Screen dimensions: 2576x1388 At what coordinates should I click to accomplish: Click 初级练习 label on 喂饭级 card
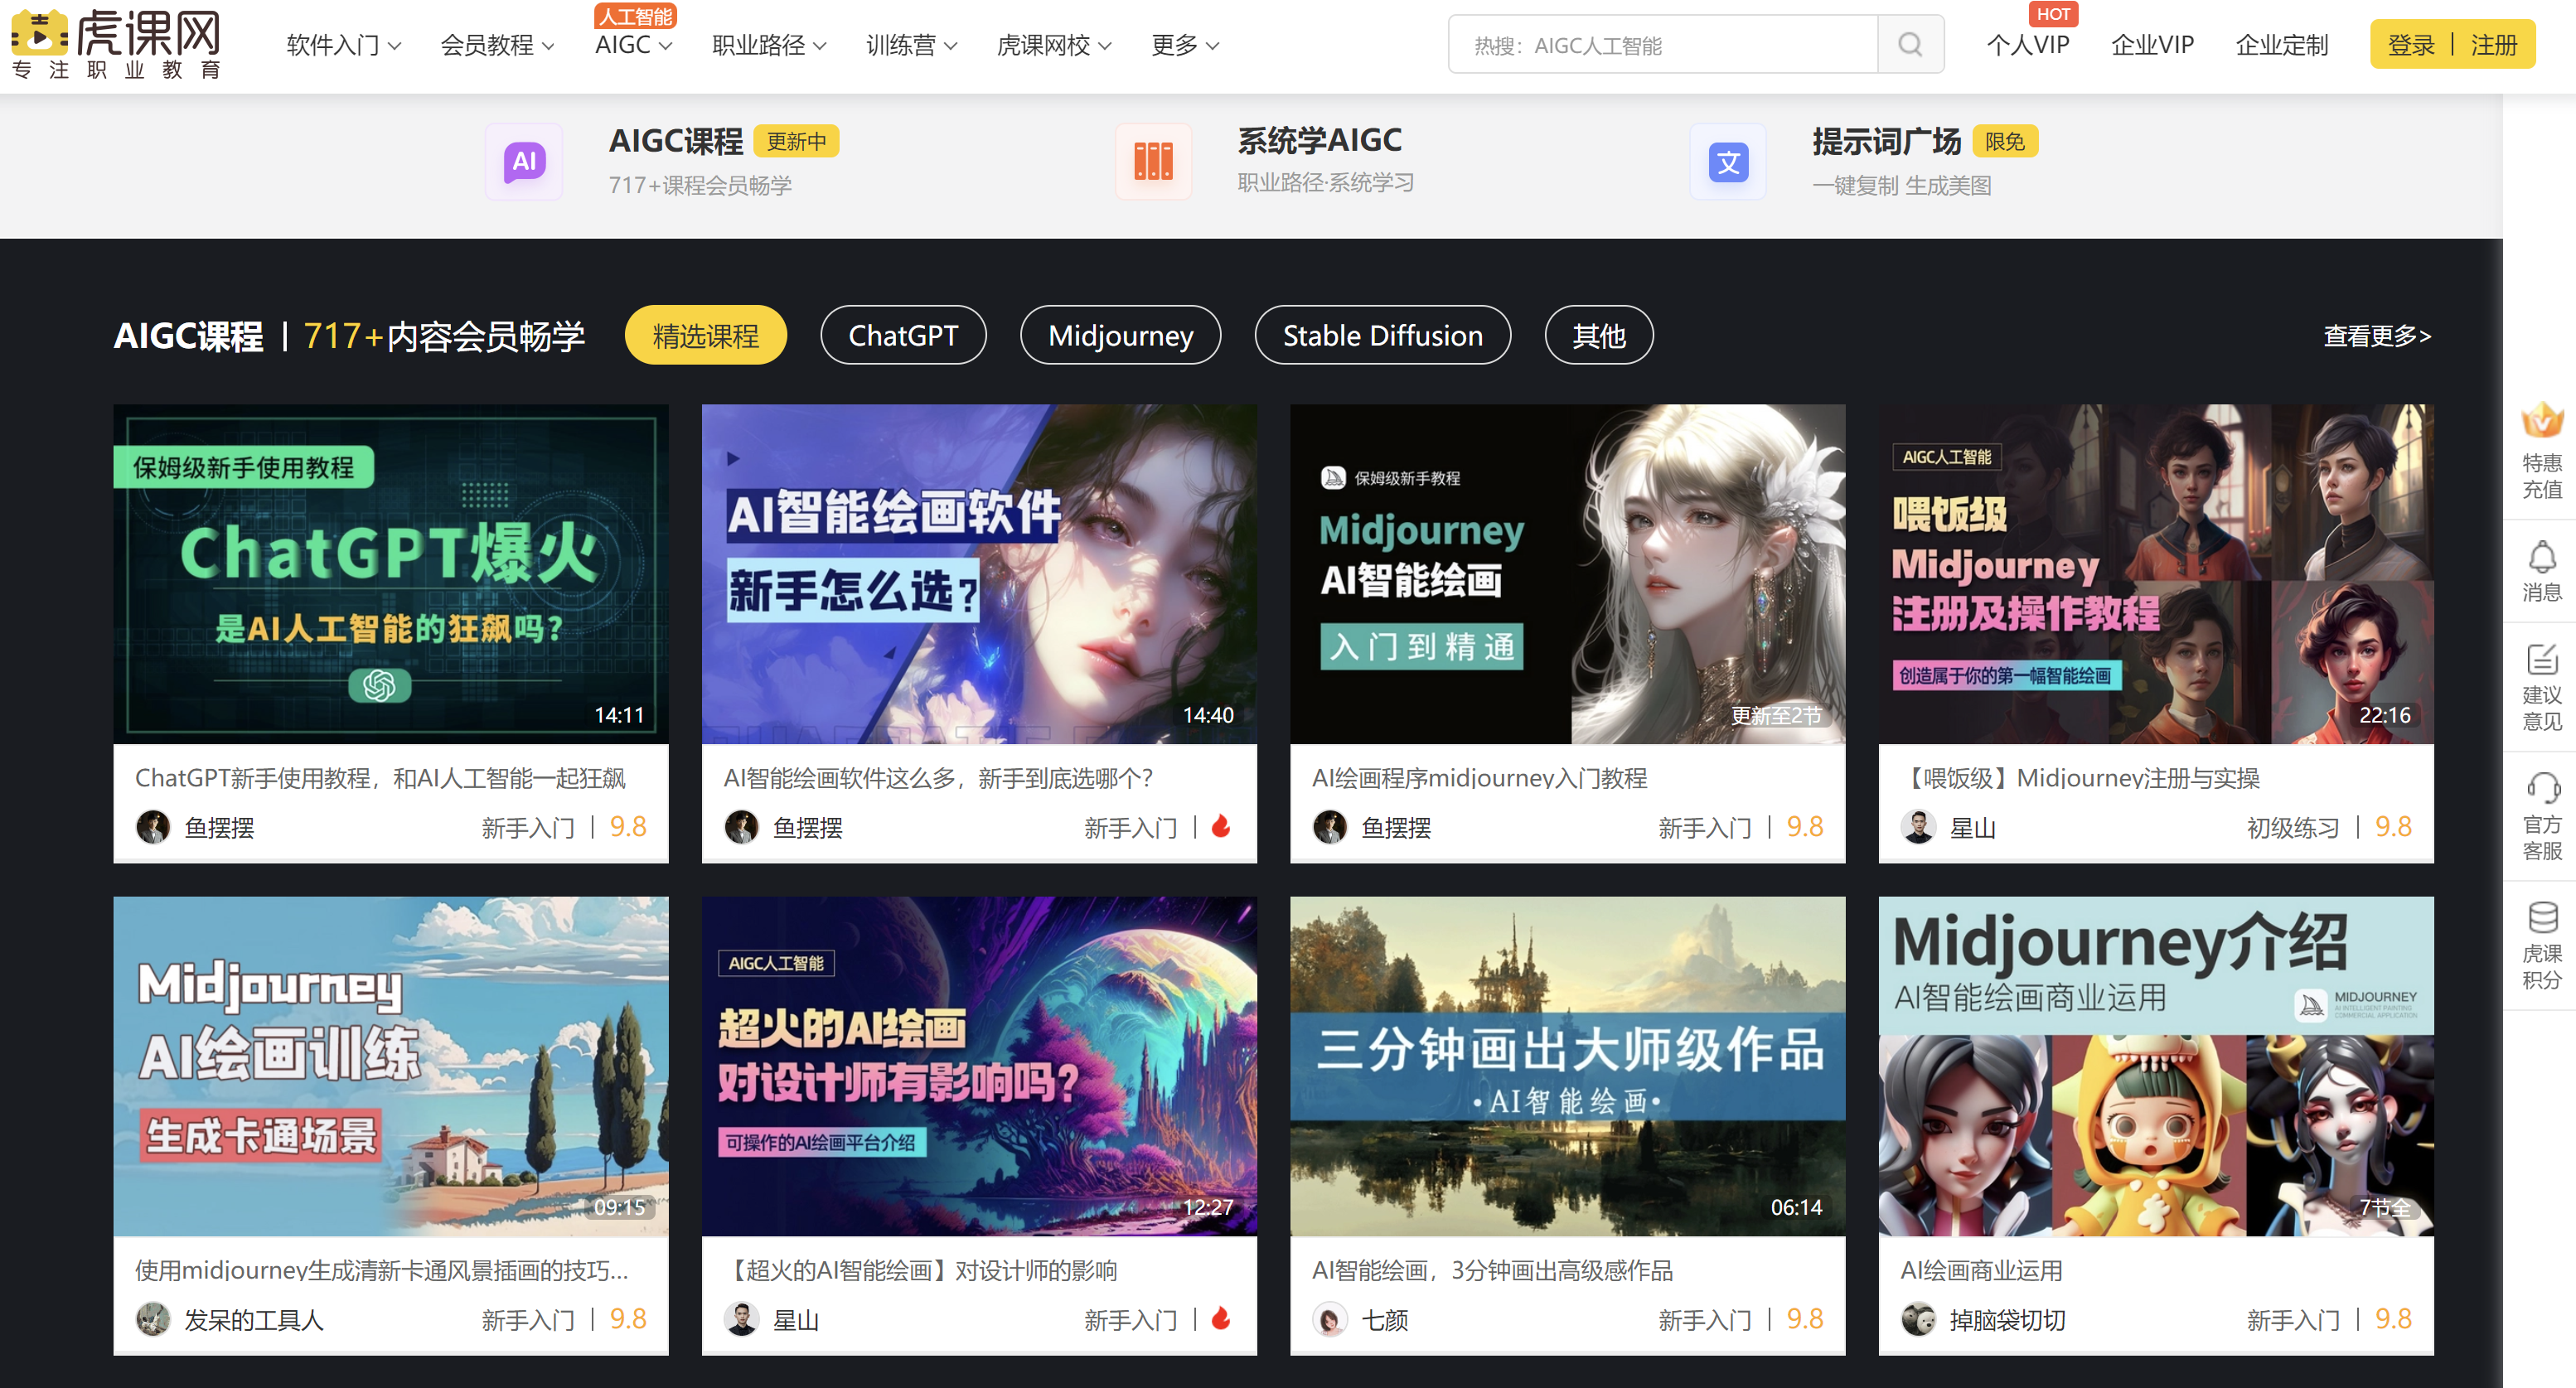[2292, 828]
